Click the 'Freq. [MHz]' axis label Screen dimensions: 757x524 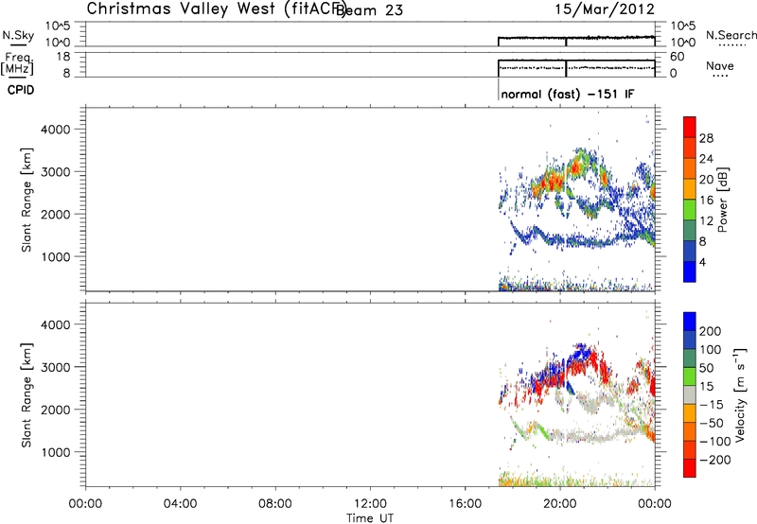point(17,64)
